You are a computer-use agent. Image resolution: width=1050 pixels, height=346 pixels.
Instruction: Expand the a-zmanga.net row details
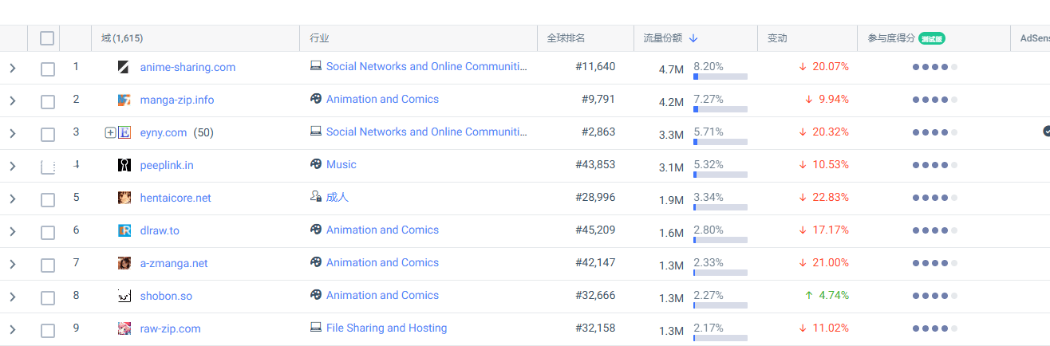pyautogui.click(x=12, y=265)
